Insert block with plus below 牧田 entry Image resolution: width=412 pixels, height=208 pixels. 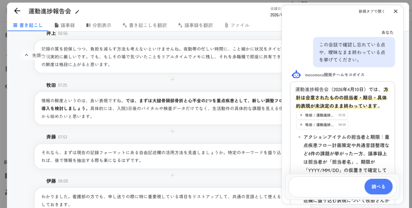tap(173, 131)
